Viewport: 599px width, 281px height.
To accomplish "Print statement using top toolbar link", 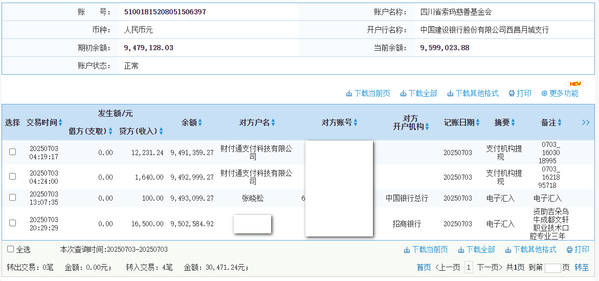I will pyautogui.click(x=520, y=93).
